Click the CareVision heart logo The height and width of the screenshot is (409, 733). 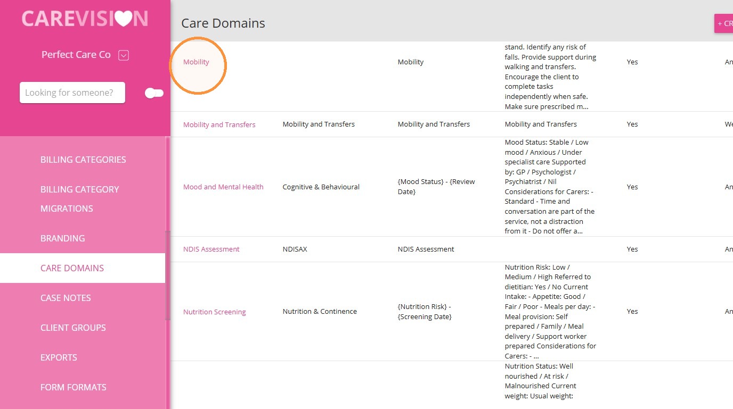[123, 19]
